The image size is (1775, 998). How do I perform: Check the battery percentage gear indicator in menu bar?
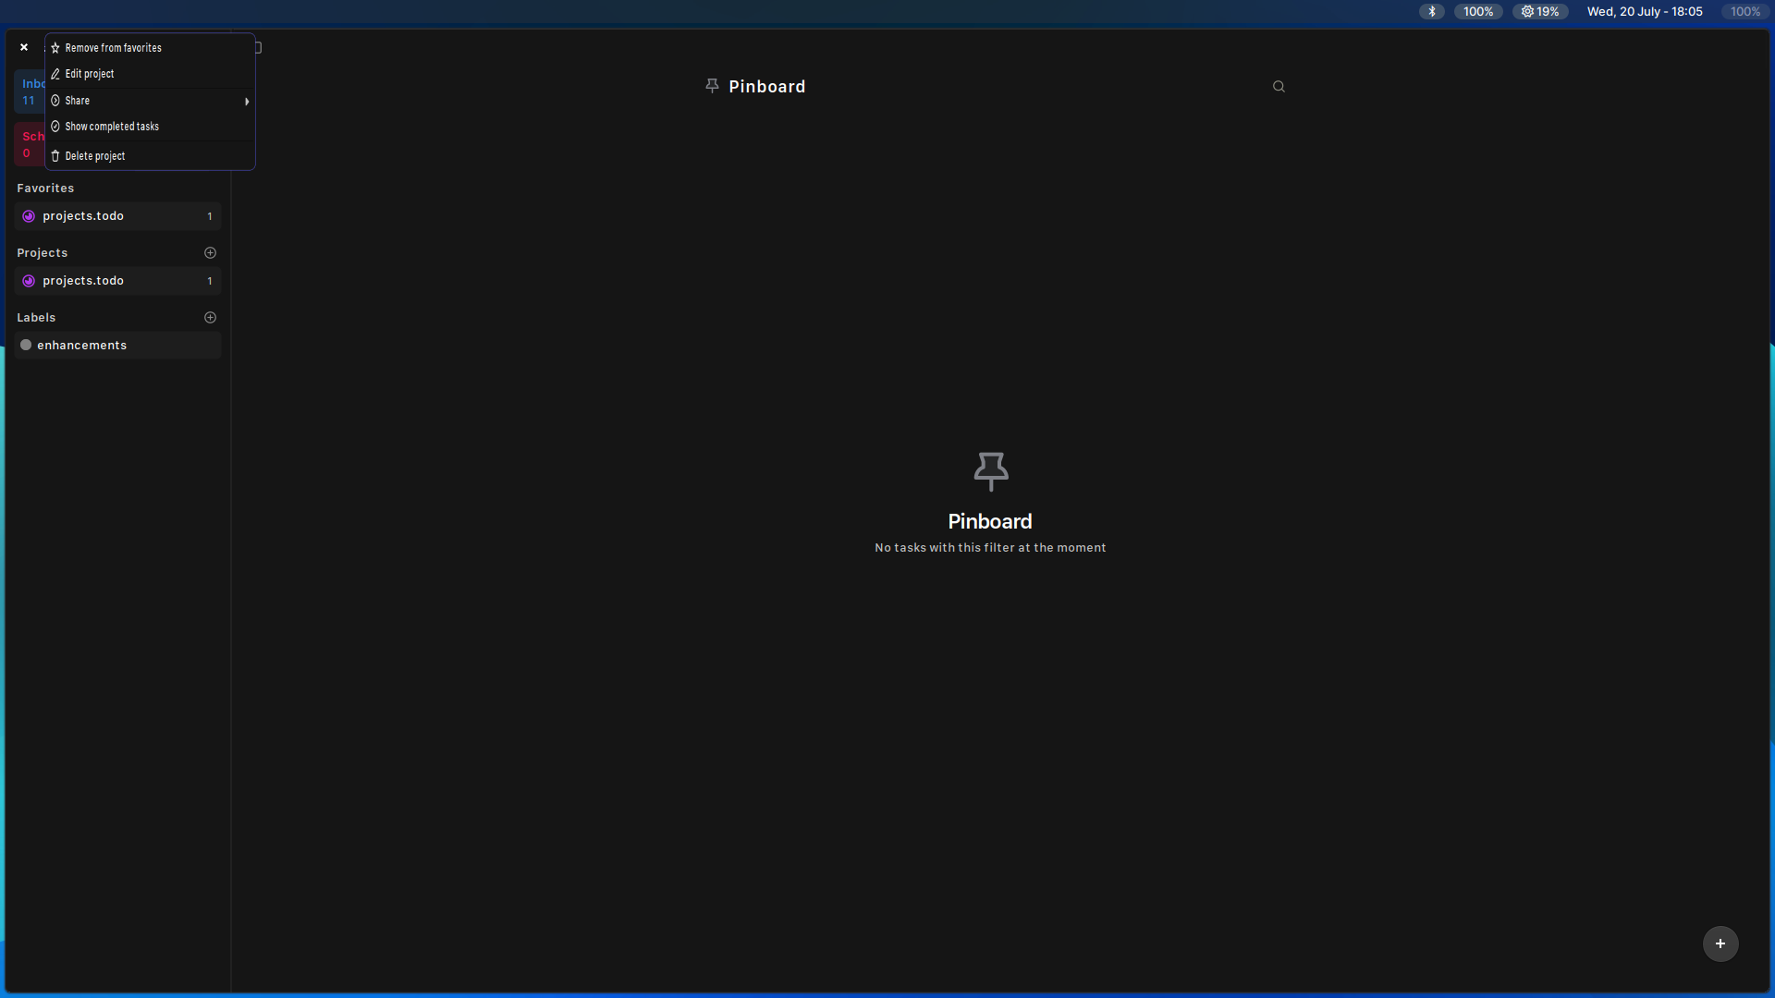(1540, 11)
